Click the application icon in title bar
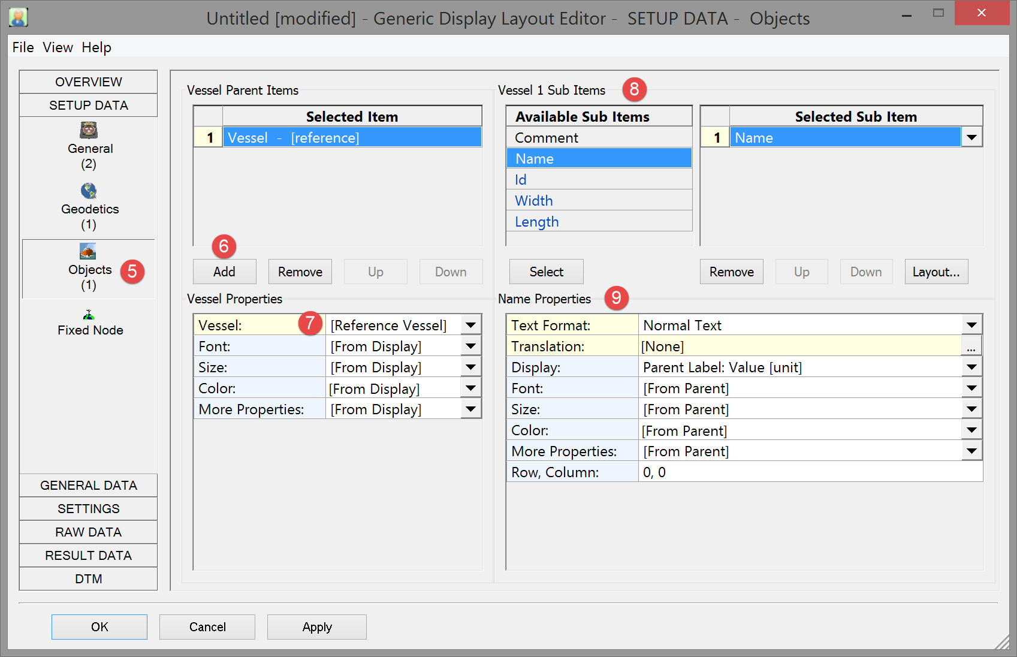 click(19, 17)
